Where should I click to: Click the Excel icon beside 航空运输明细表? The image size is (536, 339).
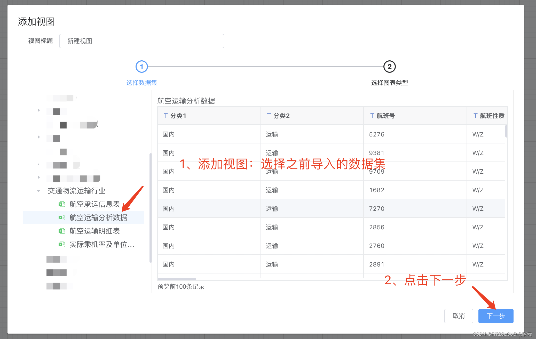click(x=62, y=231)
